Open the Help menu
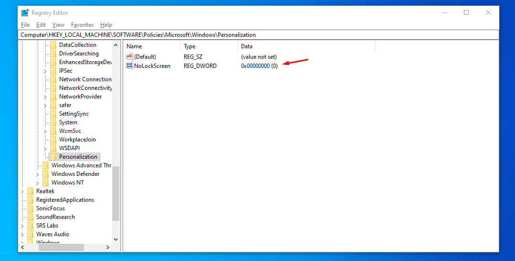 click(106, 25)
